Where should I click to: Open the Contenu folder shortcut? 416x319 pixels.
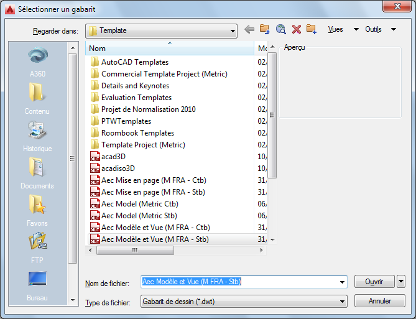37,99
